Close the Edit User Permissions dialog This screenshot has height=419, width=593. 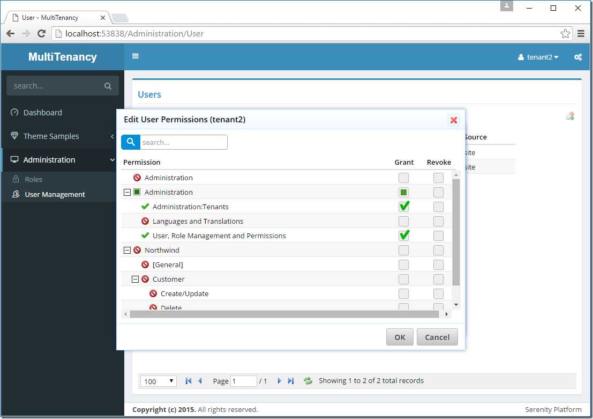(x=453, y=120)
